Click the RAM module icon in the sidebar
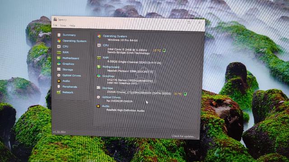 [59, 52]
